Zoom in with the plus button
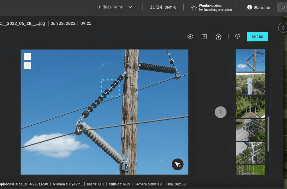 28,56
